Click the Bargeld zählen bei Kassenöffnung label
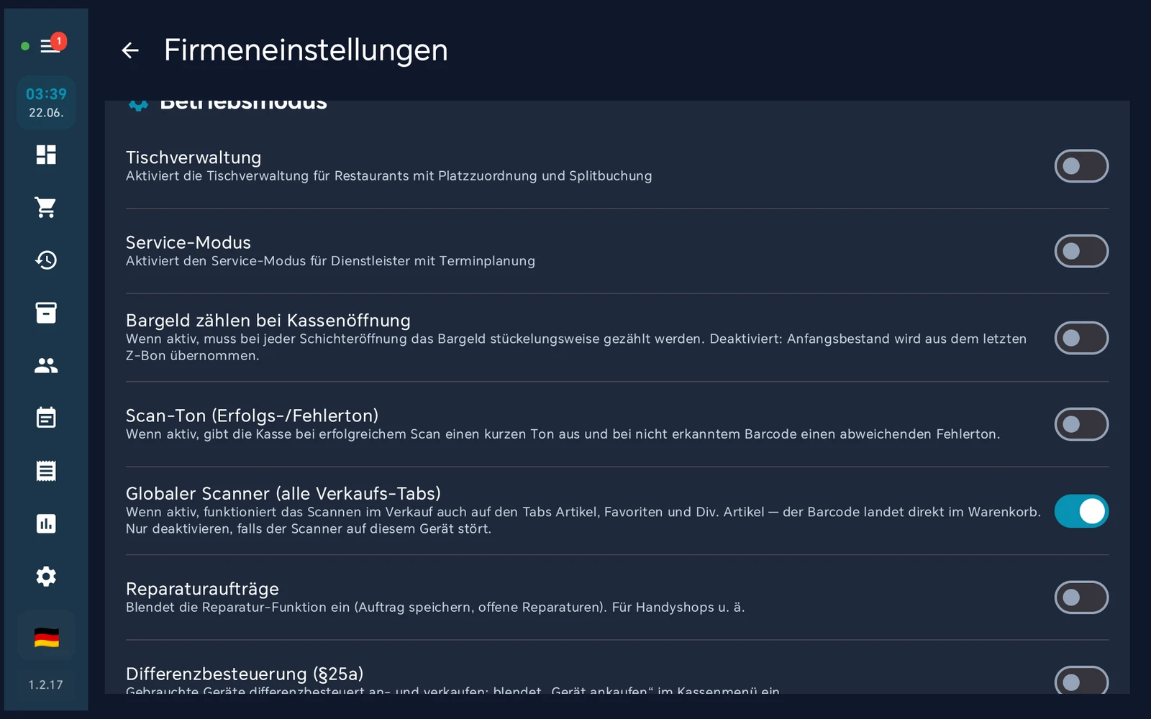1151x719 pixels. point(268,321)
